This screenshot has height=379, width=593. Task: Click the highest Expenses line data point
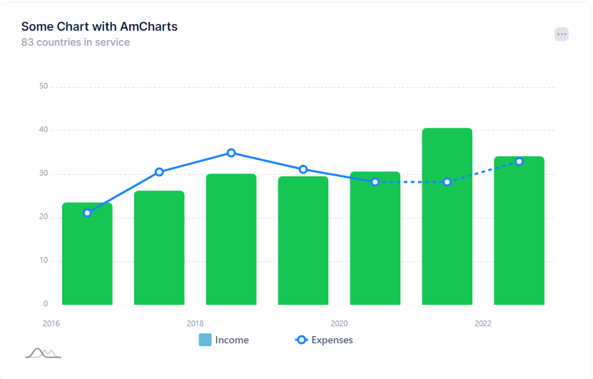tap(231, 153)
